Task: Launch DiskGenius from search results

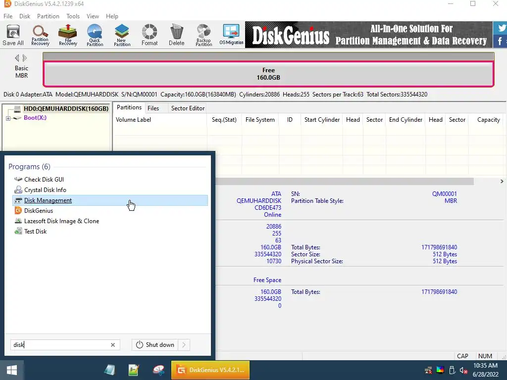Action: point(110,211)
